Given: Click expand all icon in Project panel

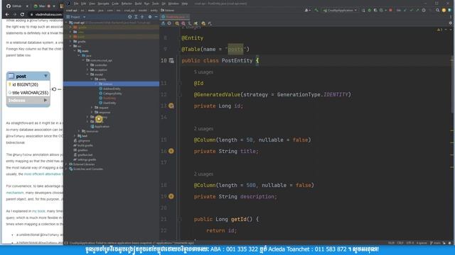Looking at the screenshot, I should [136, 17].
